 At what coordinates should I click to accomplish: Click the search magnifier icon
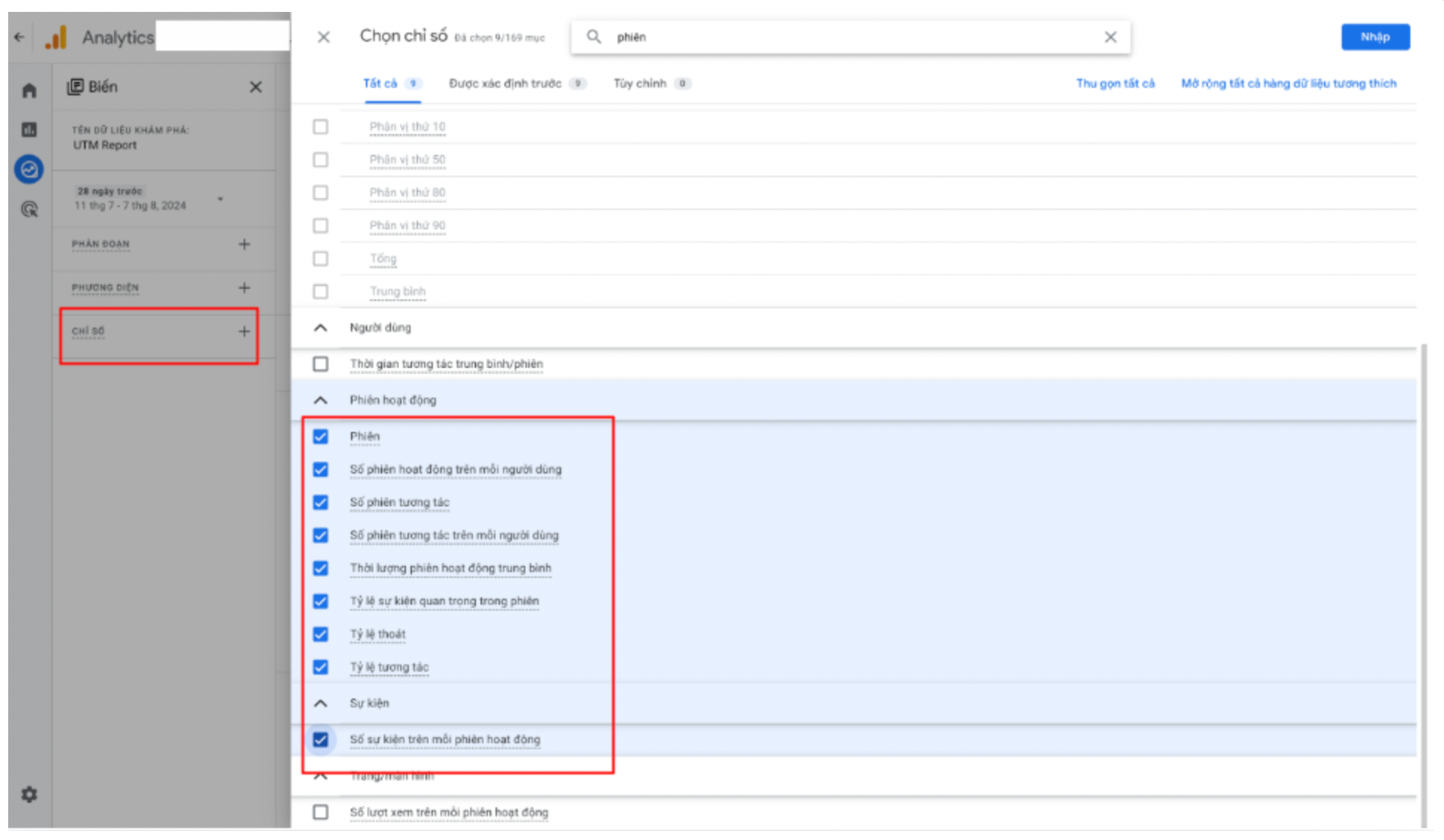point(594,36)
